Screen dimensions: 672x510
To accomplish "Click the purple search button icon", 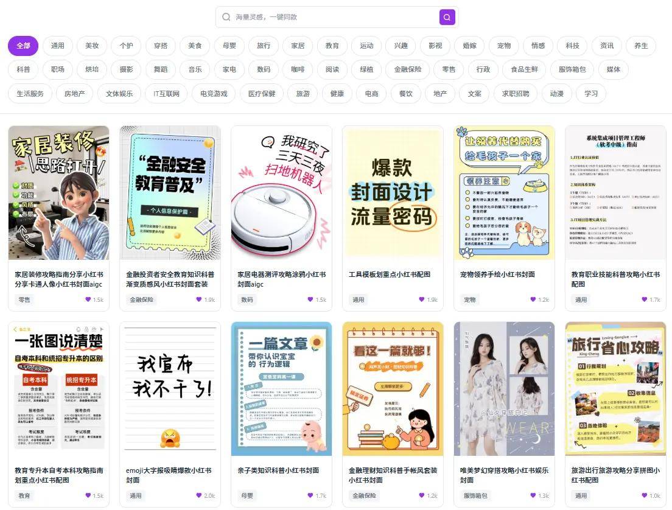I will [447, 17].
